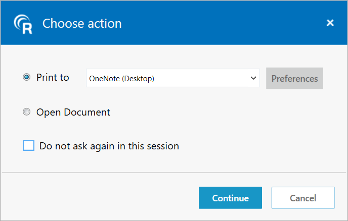This screenshot has height=221, width=348.
Task: Click the OneNote (Desktop) combo box text
Action: click(x=122, y=78)
